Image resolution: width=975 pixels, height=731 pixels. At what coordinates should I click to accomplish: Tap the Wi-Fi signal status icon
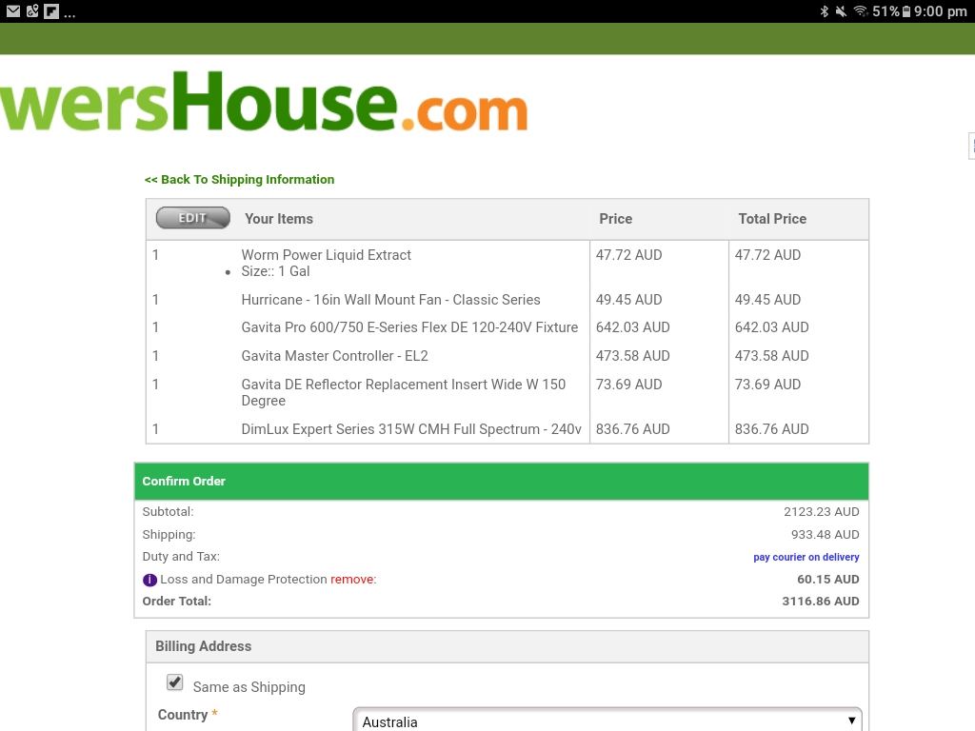861,11
